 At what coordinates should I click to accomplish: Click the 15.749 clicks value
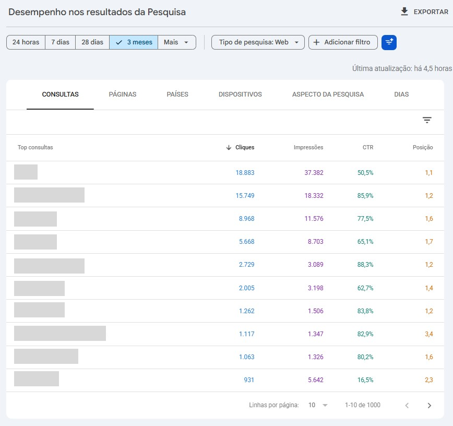(245, 196)
